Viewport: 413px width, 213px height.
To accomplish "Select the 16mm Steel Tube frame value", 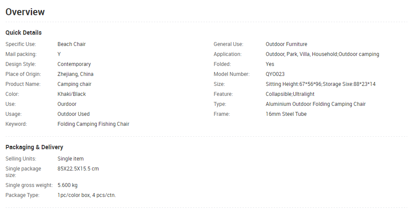I will (x=286, y=114).
